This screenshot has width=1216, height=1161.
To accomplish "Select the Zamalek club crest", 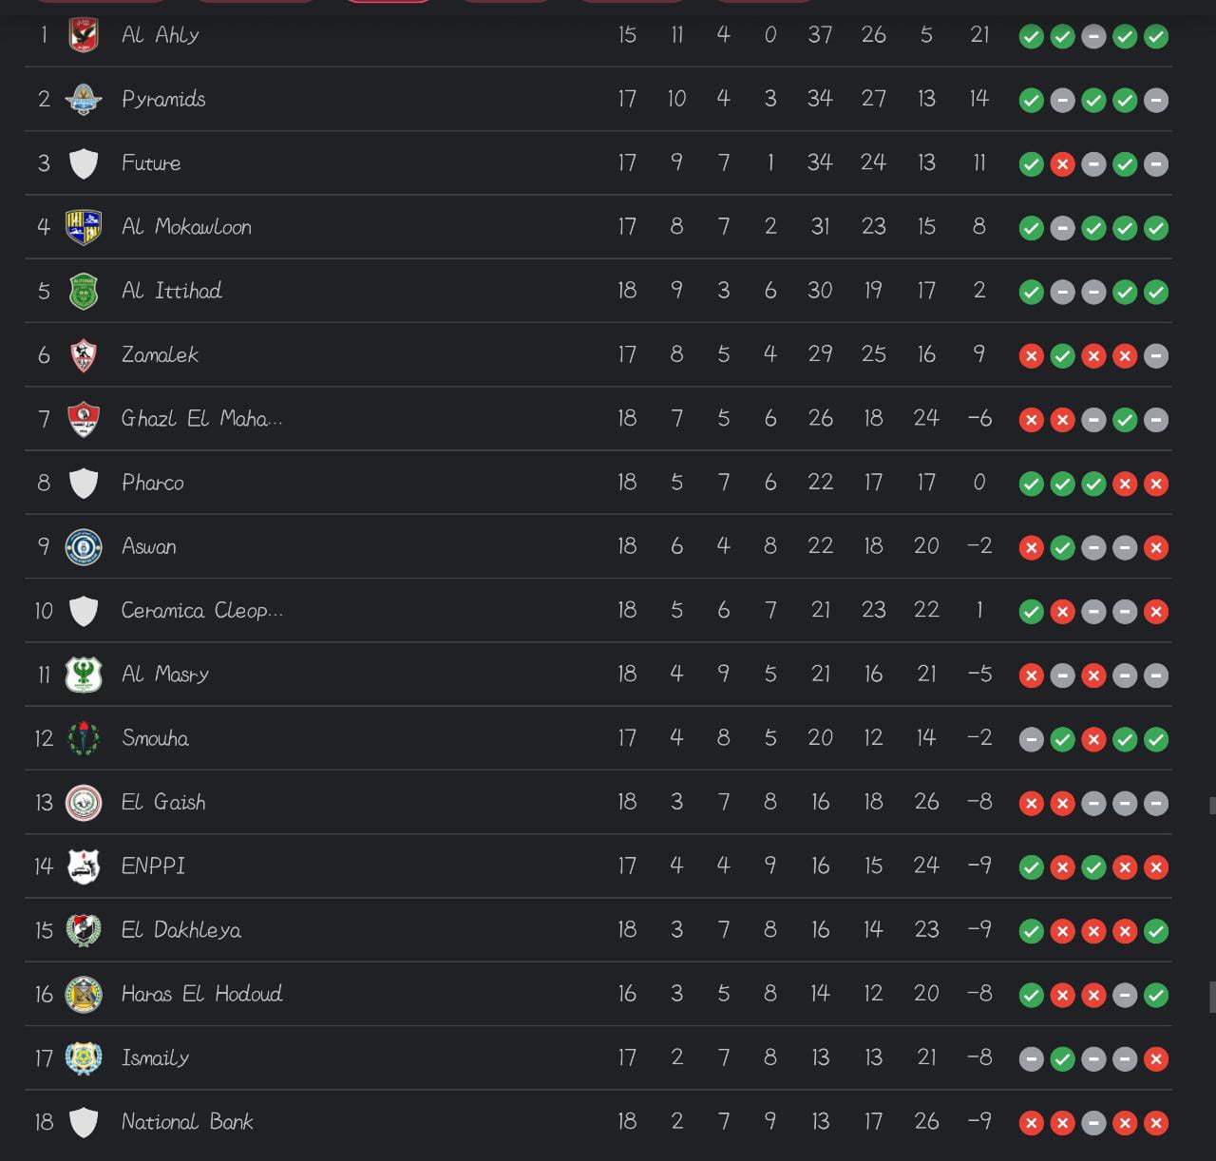I will (84, 355).
